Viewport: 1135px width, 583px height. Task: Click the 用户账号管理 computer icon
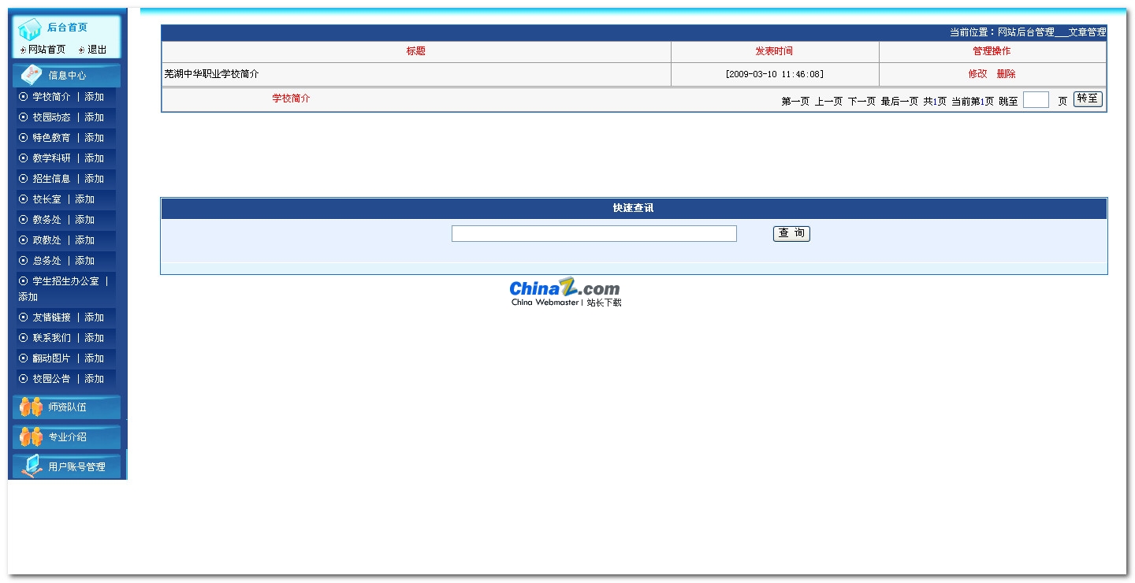[32, 466]
